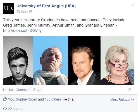Click the 13 hrs timestamp
138x112 pixels.
coord(21,11)
